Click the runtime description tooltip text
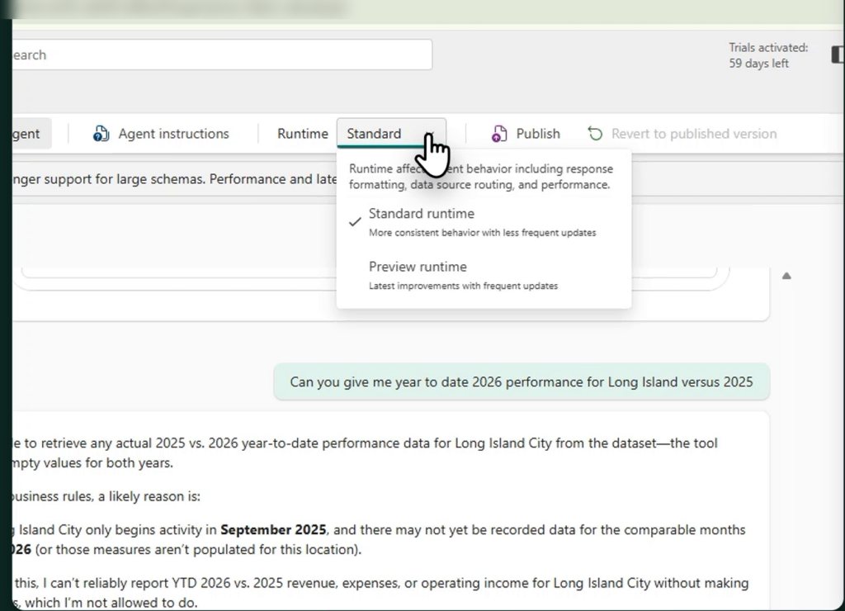The width and height of the screenshot is (845, 611). pos(481,177)
